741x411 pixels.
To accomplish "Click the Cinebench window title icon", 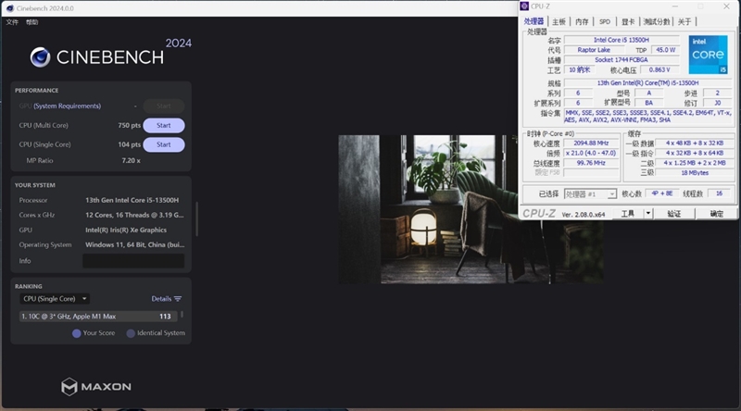I will pos(10,8).
